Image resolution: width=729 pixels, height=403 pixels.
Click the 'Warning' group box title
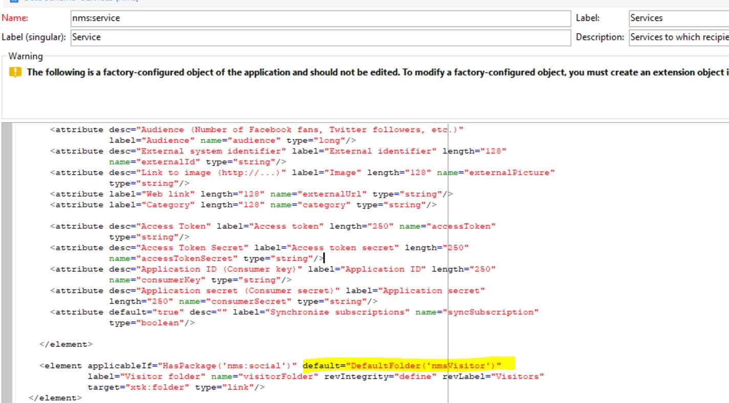[x=26, y=56]
